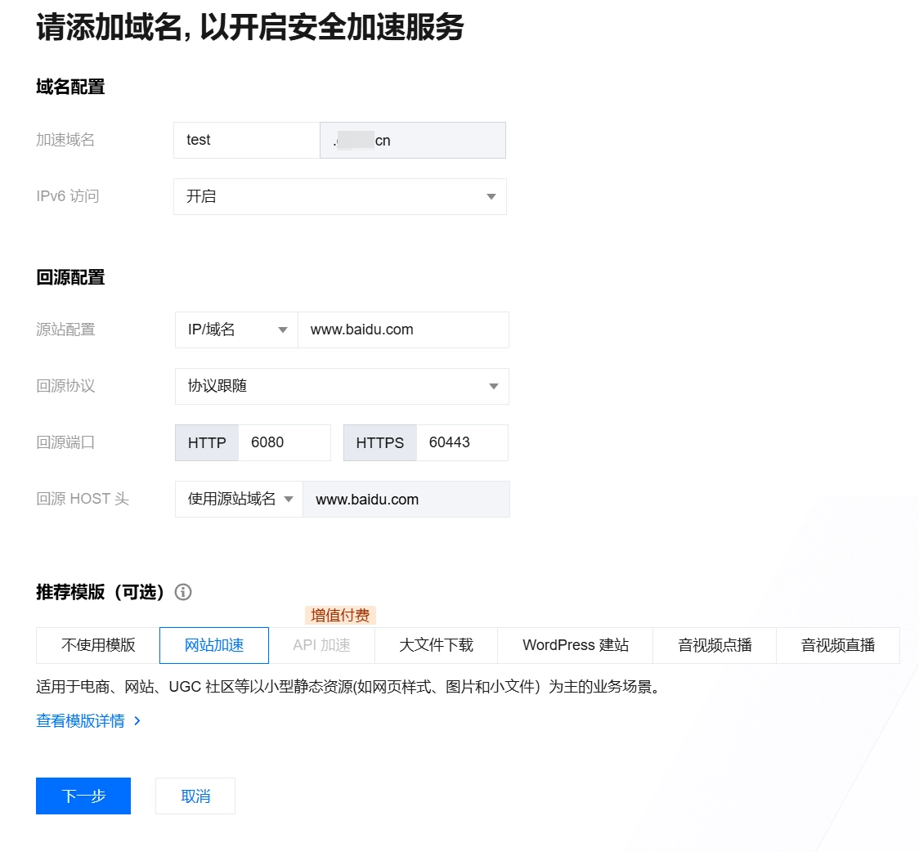Expand the 回源协议 协议跟随 dropdown

pos(342,386)
